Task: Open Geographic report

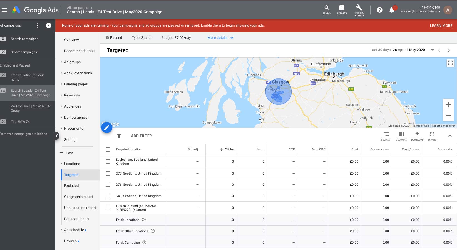Action: [x=79, y=197]
